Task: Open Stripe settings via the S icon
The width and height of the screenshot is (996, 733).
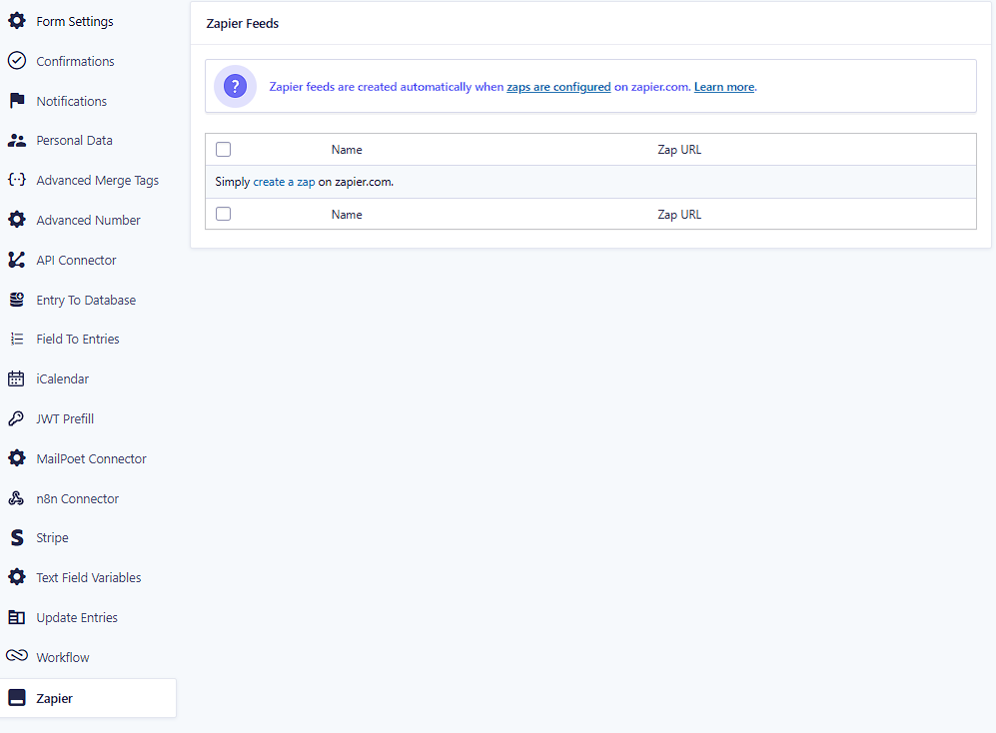Action: click(x=16, y=537)
